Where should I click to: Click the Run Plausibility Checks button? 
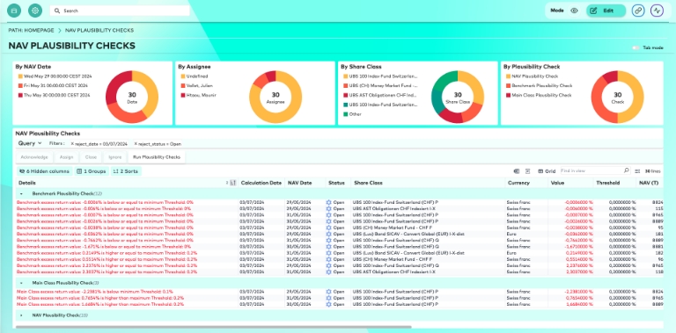coord(157,157)
